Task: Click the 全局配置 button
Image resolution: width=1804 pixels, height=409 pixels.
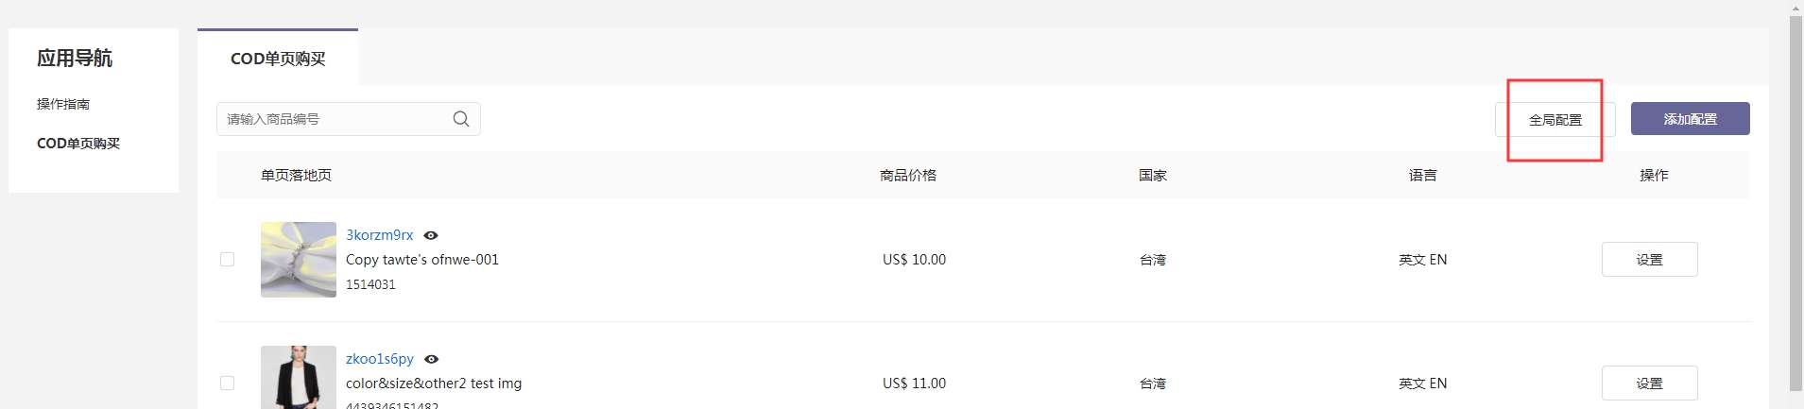Action: pos(1555,120)
